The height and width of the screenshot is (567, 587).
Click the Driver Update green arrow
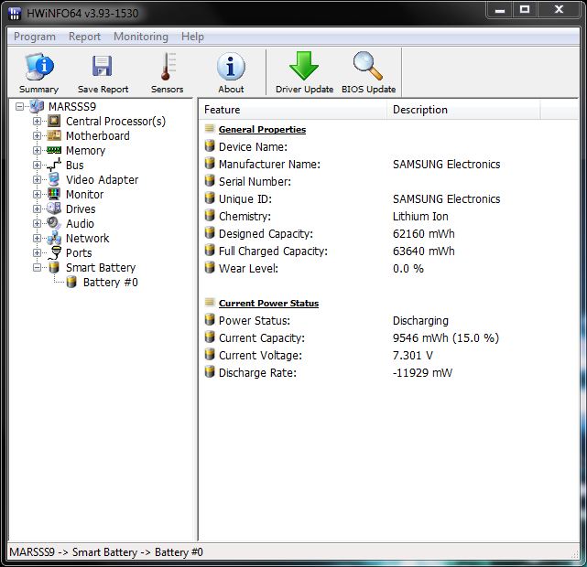[304, 66]
